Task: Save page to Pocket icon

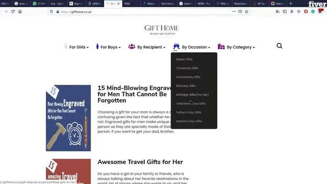Action: (240, 12)
